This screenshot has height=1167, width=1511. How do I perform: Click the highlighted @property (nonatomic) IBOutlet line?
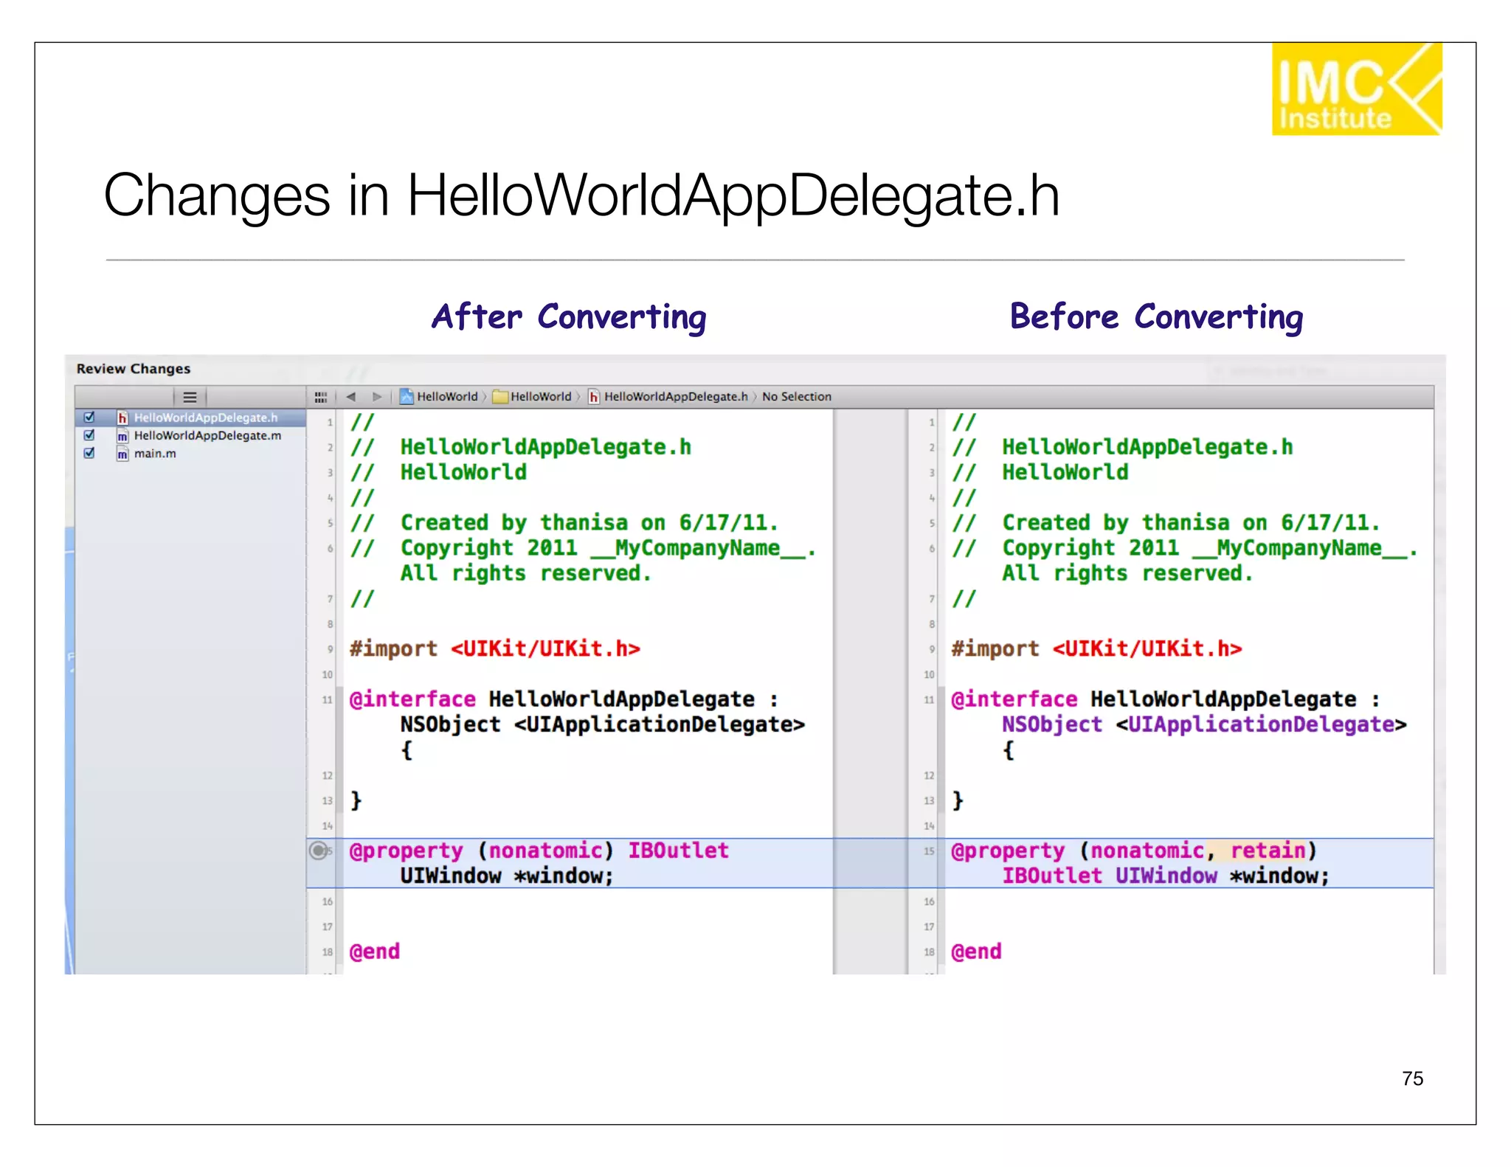[x=539, y=851]
